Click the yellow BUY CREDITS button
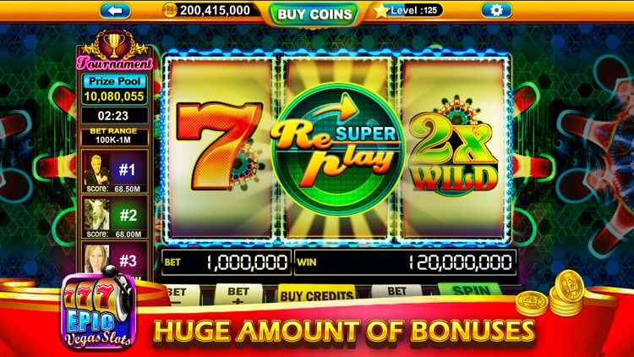 point(316,294)
